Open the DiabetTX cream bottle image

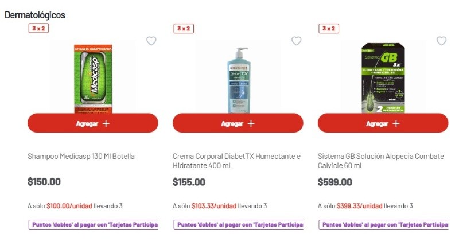point(237,79)
